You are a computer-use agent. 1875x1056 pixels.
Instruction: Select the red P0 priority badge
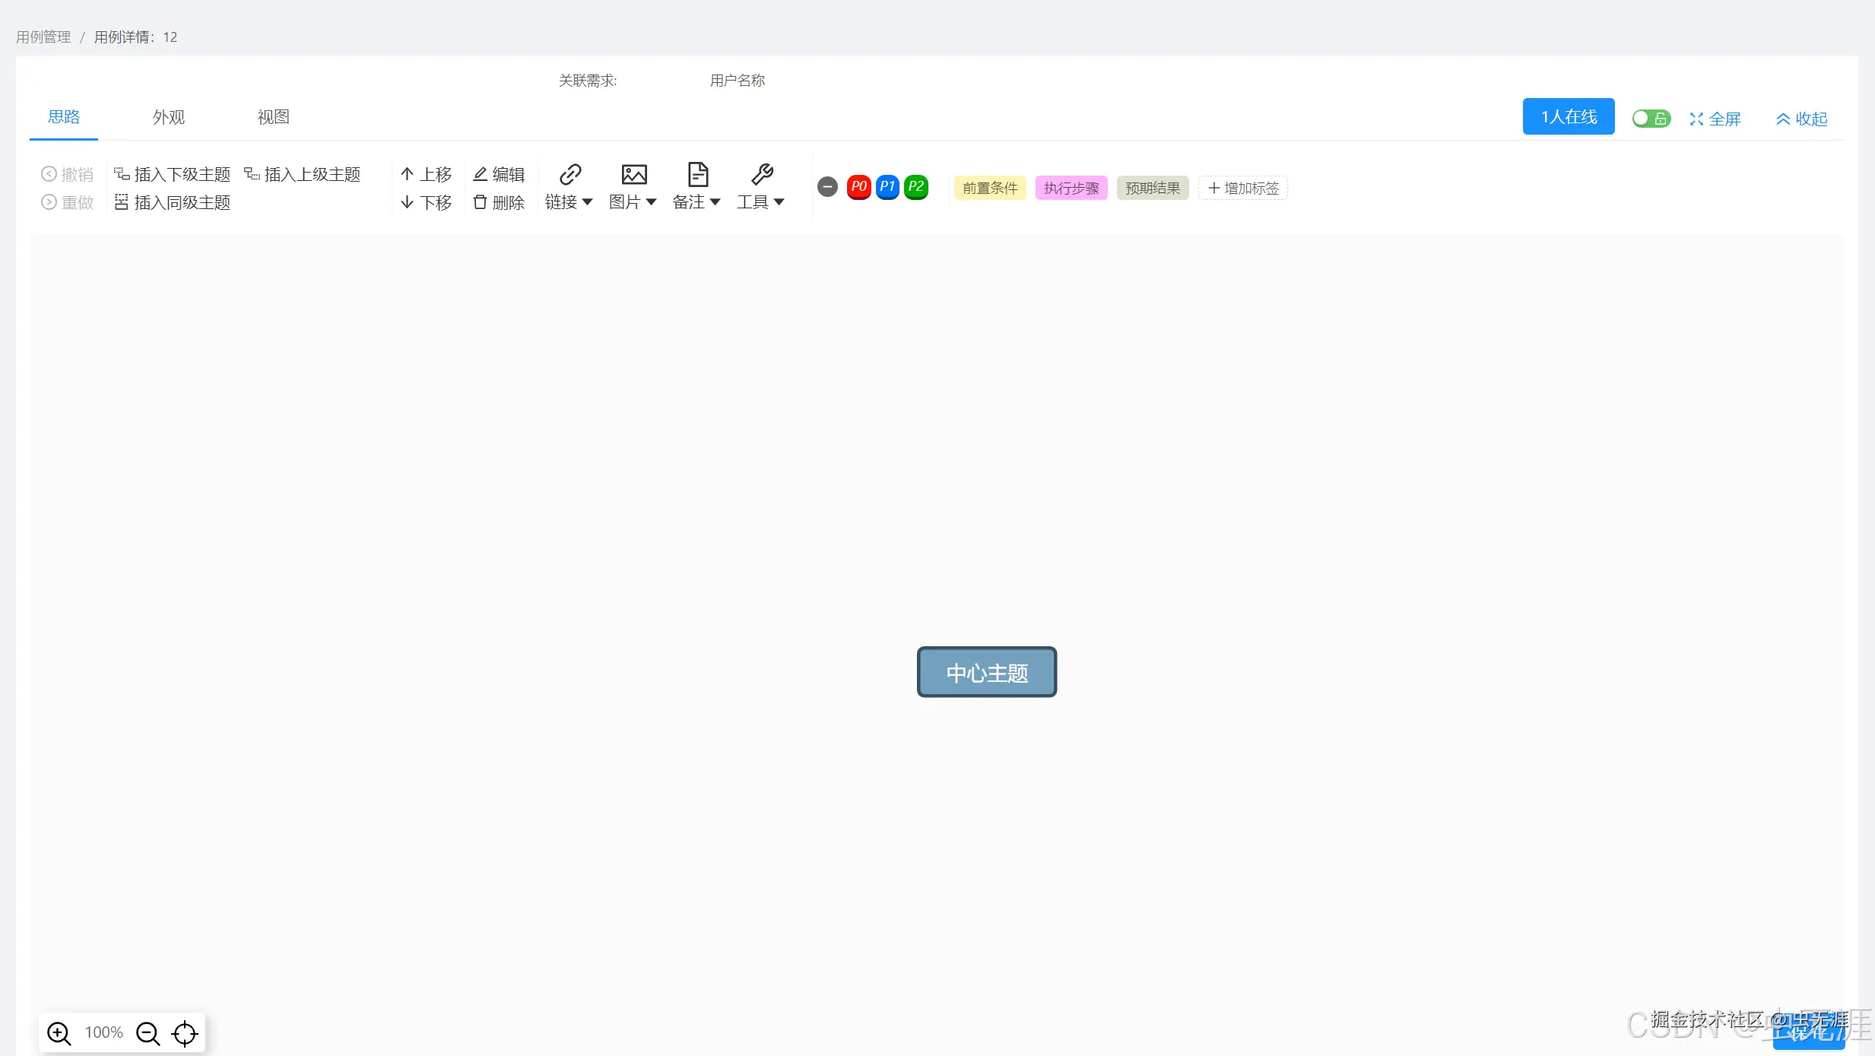tap(858, 186)
